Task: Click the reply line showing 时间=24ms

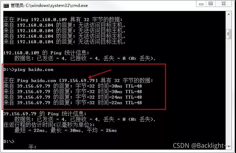Action: [73, 97]
